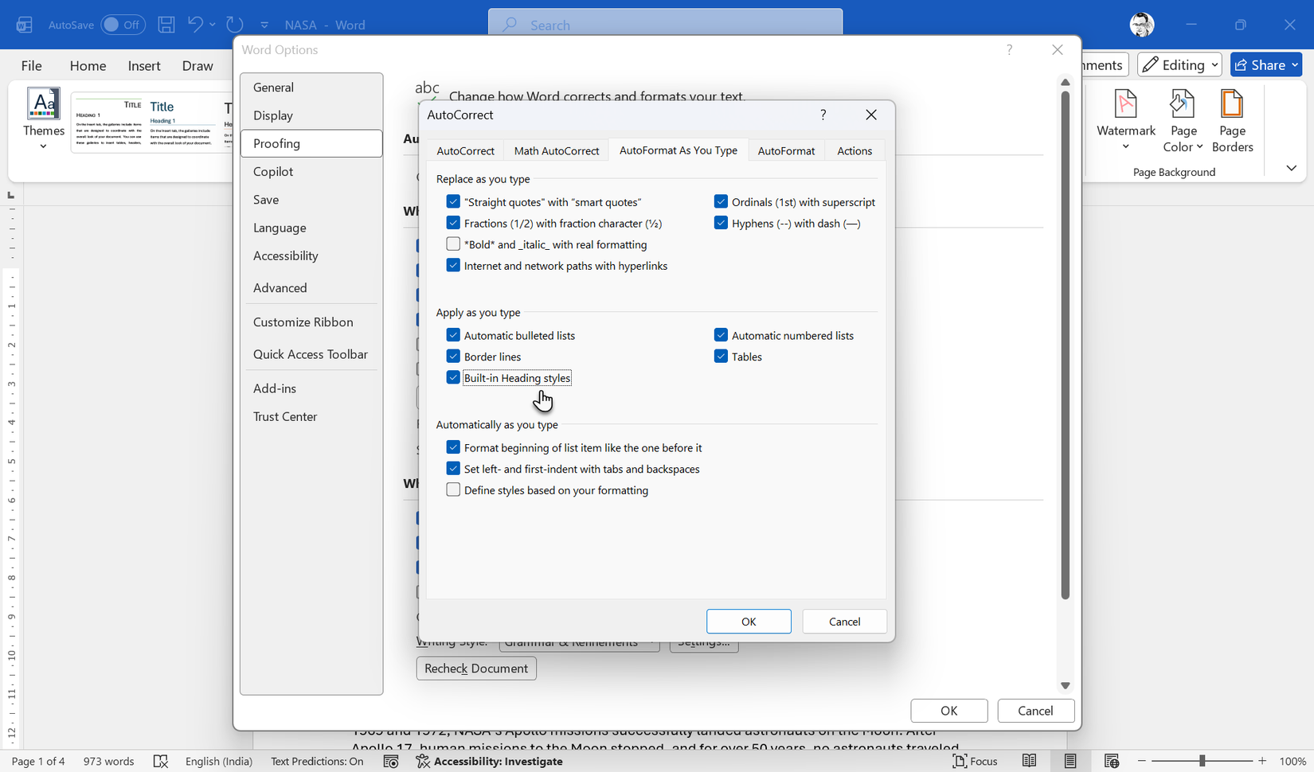The width and height of the screenshot is (1314, 772).
Task: Confirm AutoCorrect settings with OK
Action: point(749,621)
